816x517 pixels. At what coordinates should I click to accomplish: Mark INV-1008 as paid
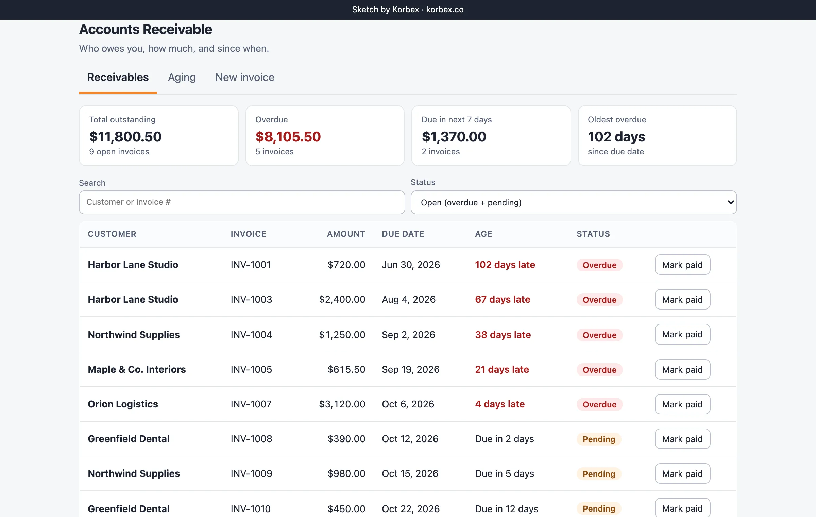point(682,439)
